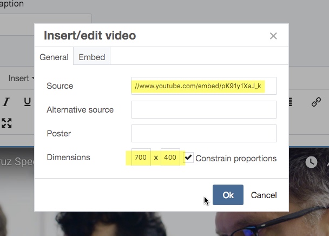The image size is (329, 236).
Task: Select the height field showing 400
Action: 170,158
